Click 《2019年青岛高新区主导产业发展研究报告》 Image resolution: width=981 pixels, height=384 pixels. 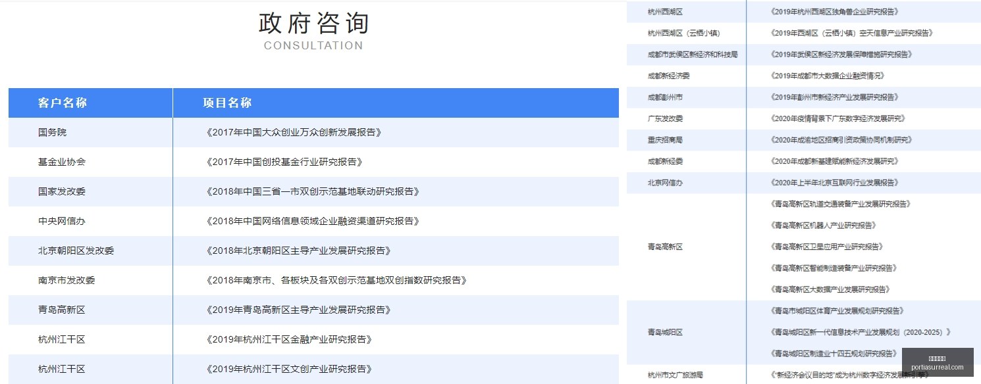click(298, 310)
